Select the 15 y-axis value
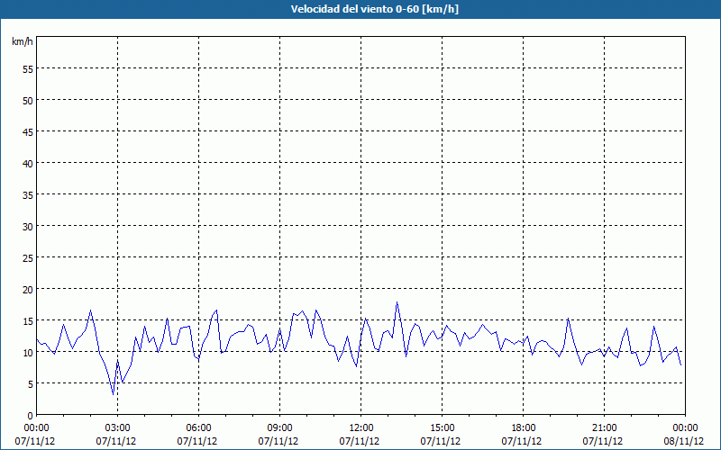Image resolution: width=721 pixels, height=450 pixels. [x=28, y=321]
